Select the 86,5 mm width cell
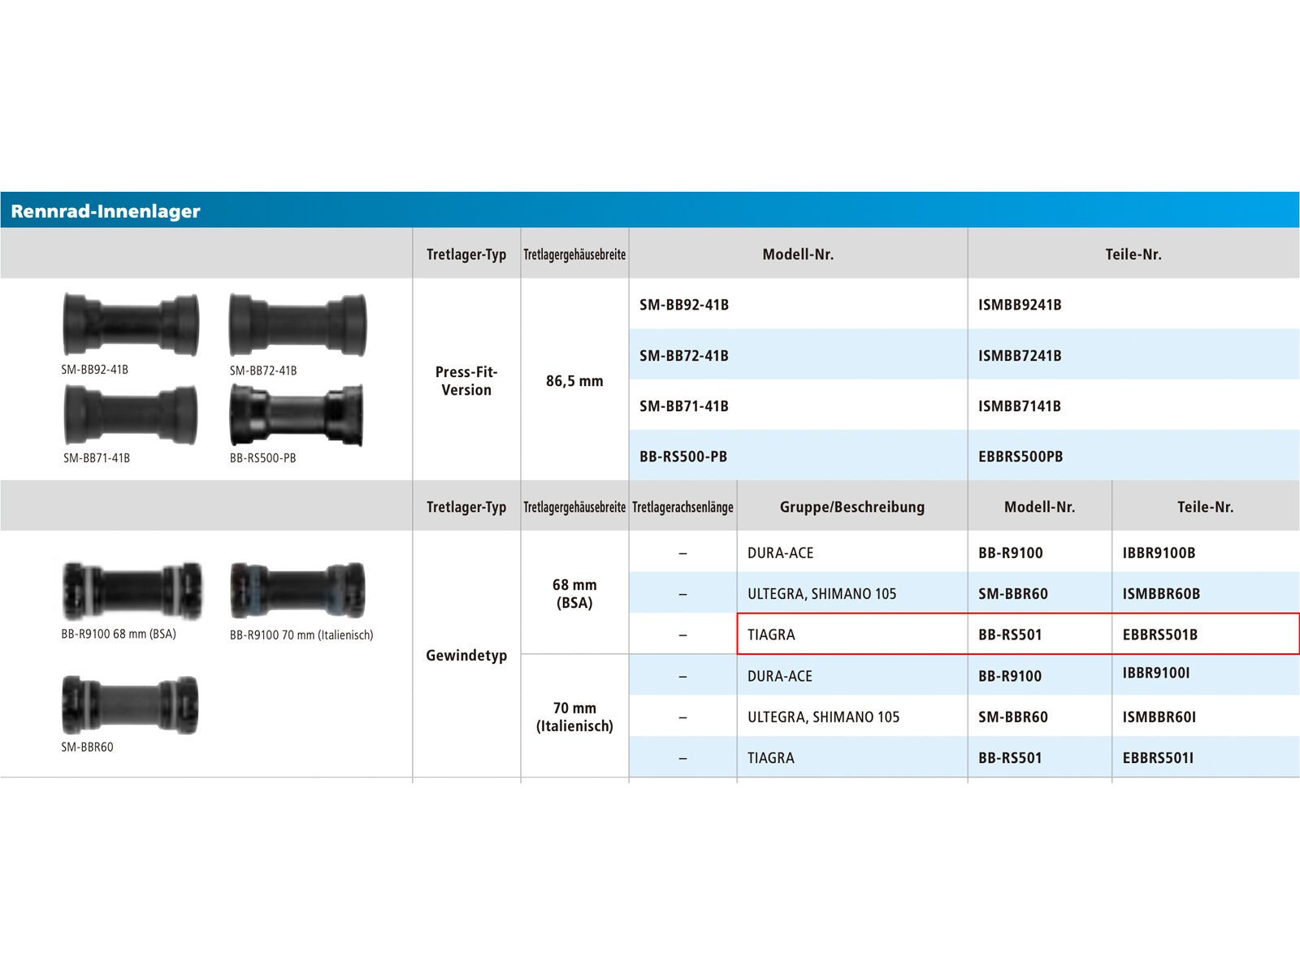1300x975 pixels. tap(574, 381)
